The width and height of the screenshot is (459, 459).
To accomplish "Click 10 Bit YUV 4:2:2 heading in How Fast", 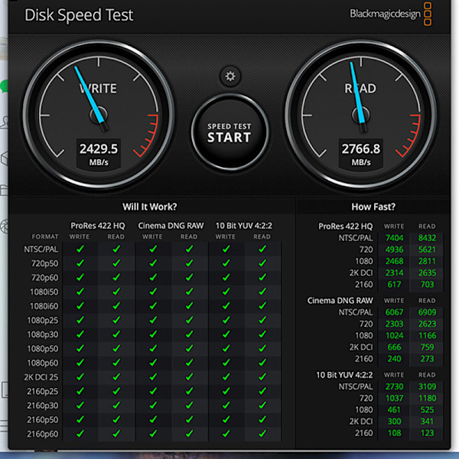I will [344, 375].
